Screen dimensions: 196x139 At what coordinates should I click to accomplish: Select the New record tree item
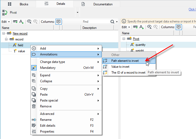click(x=20, y=33)
